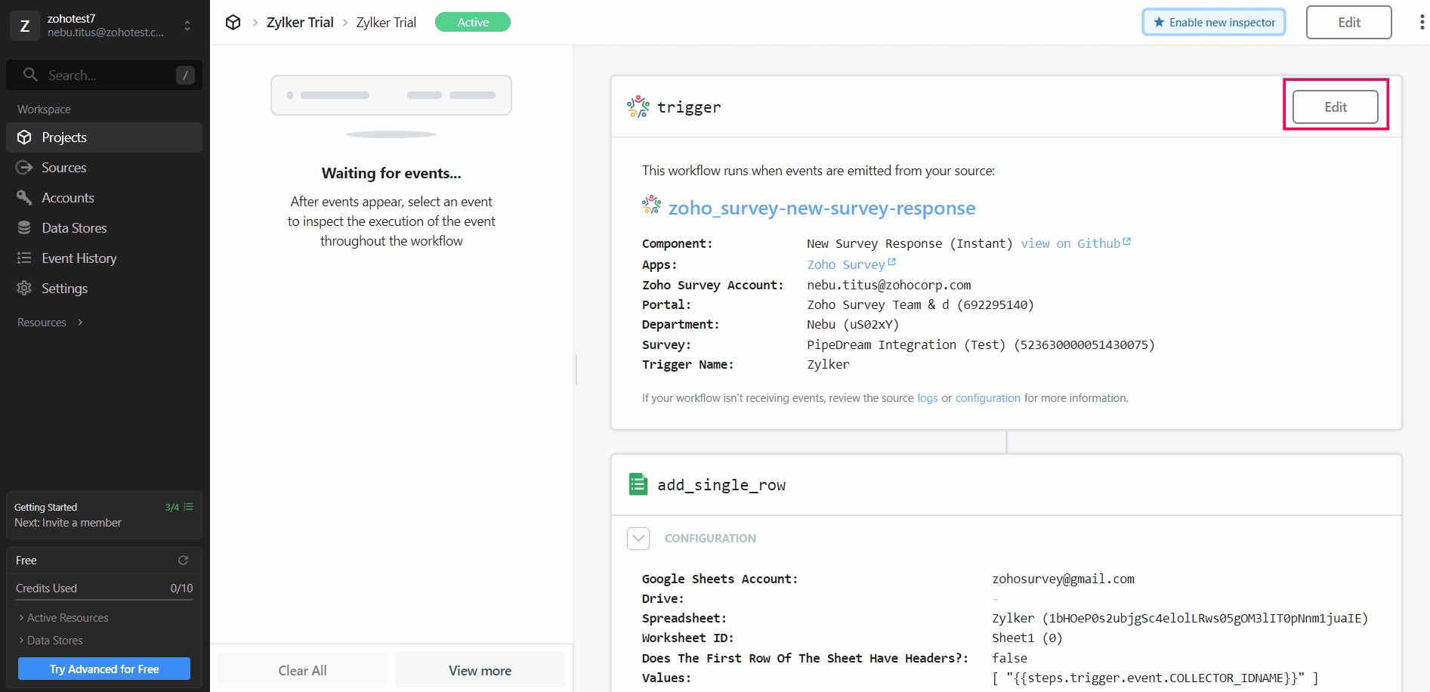This screenshot has height=692, width=1430.
Task: Click the projects cube icon in breadcrumb
Action: 233,23
